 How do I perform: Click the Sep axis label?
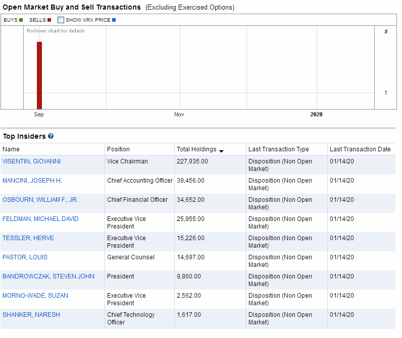coord(39,115)
